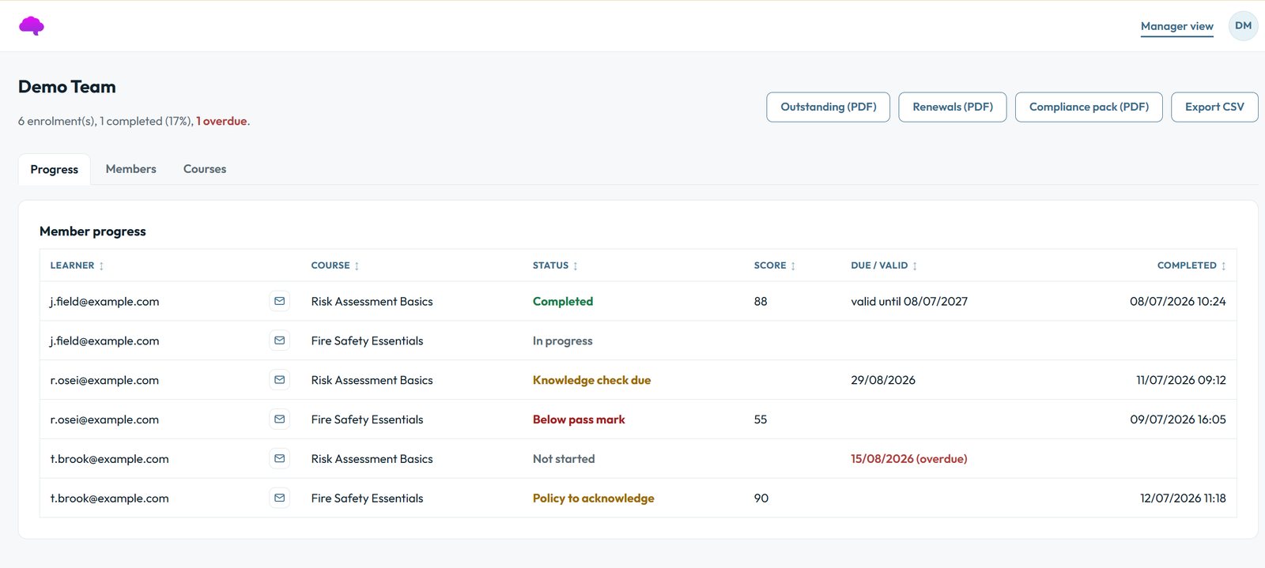Download the Renewals (PDF) report

[x=952, y=107]
